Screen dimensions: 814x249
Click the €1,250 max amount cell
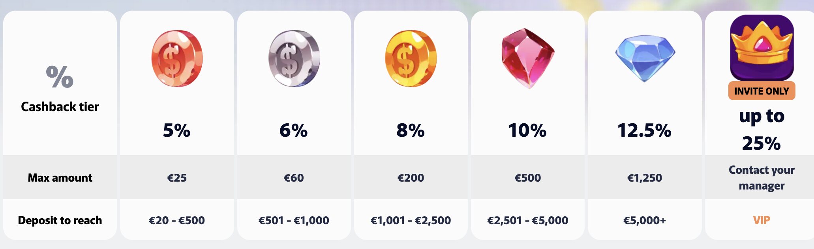tap(645, 178)
